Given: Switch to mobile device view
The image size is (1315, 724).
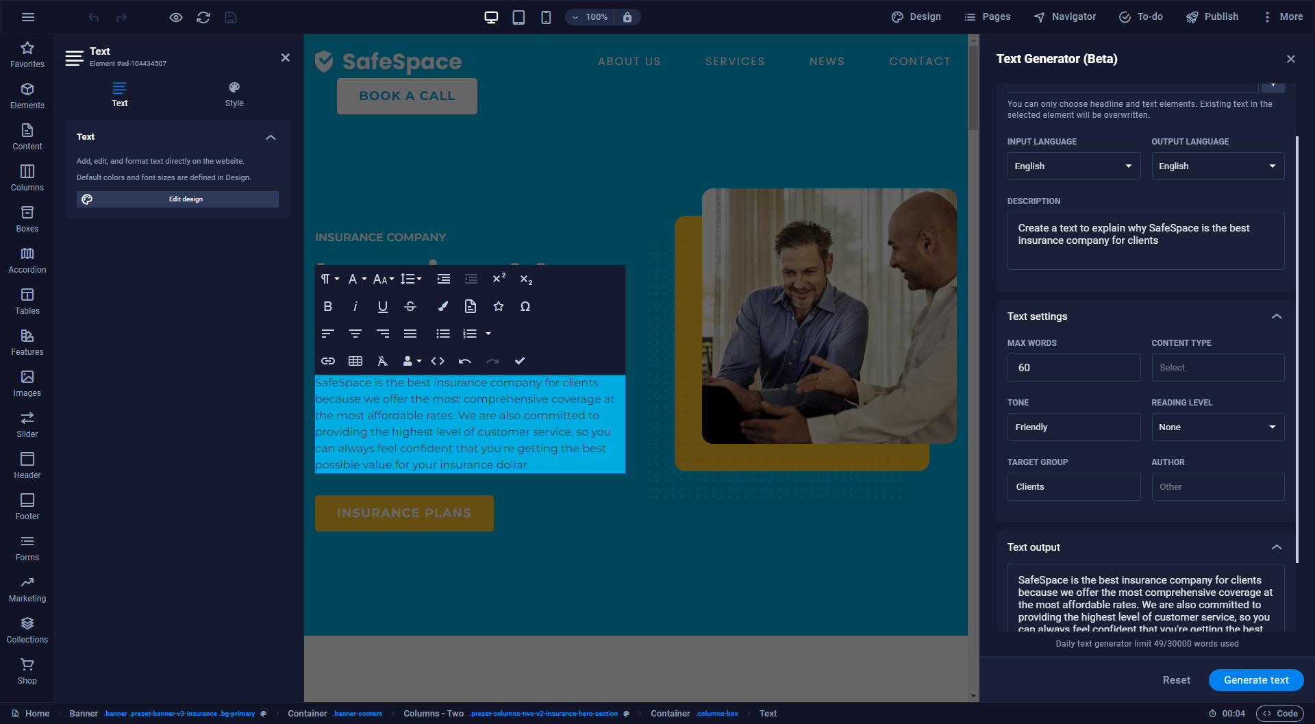Looking at the screenshot, I should tap(546, 17).
